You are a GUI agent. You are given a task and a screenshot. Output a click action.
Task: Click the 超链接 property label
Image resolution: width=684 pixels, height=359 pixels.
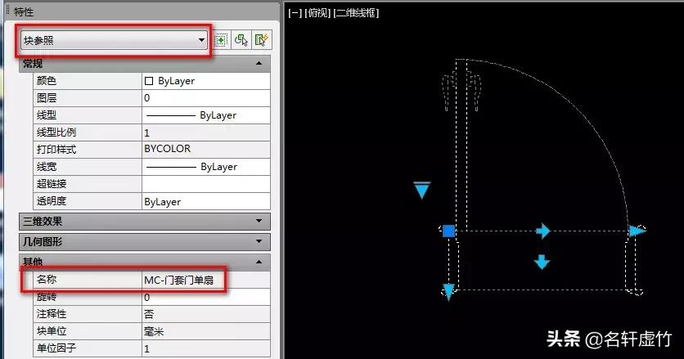pos(52,184)
